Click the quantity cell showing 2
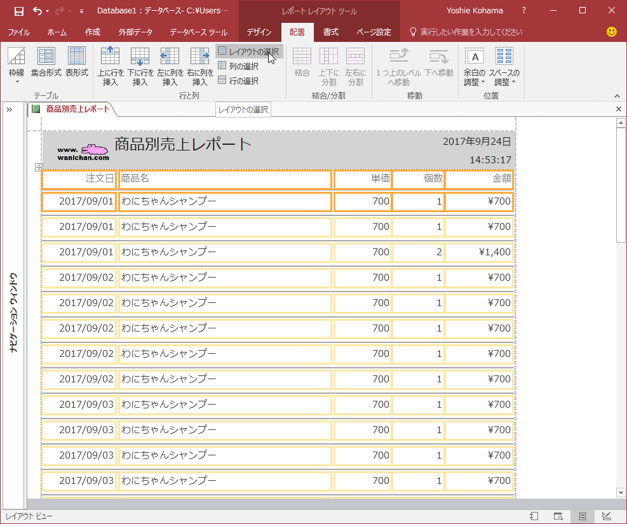This screenshot has width=627, height=524. tap(419, 252)
